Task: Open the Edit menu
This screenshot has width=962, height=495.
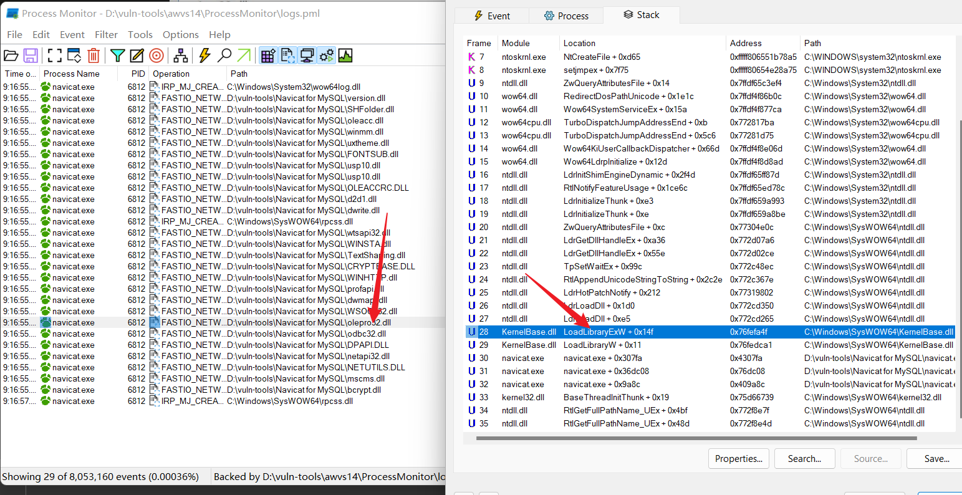Action: pyautogui.click(x=41, y=35)
